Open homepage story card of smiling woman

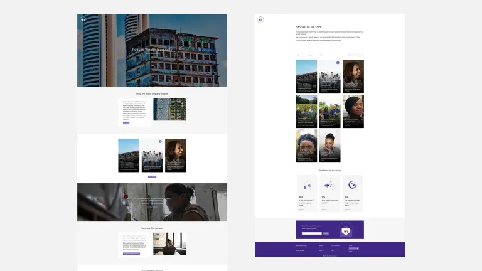coord(176,155)
